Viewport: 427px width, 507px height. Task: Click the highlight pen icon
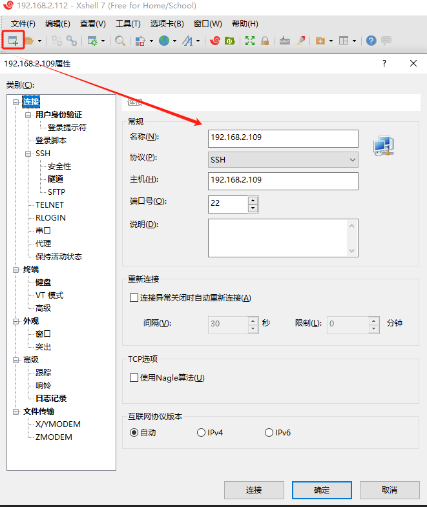(x=300, y=41)
